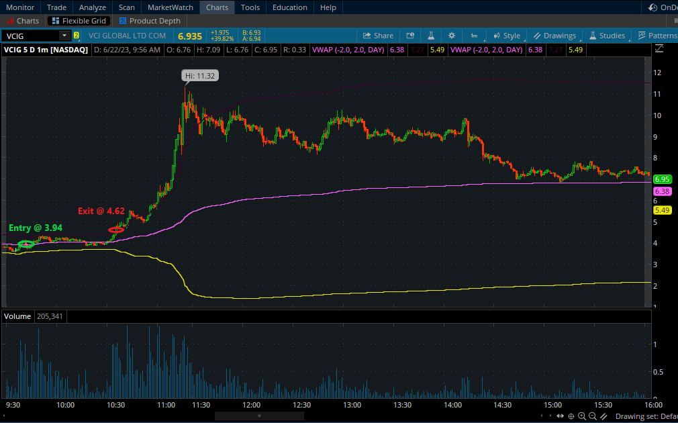
Task: Open the Trade main tab
Action: [56, 7]
